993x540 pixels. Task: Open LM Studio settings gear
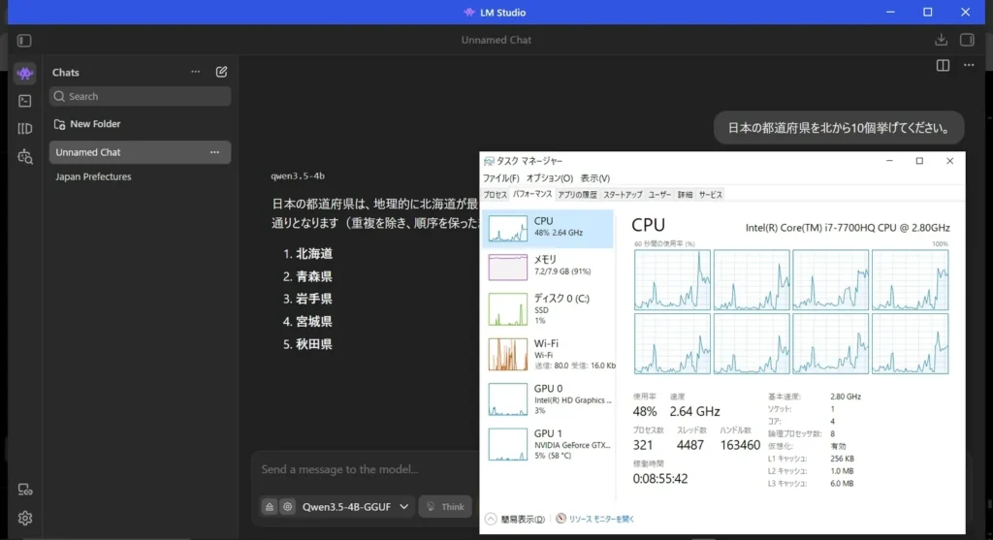click(x=24, y=518)
